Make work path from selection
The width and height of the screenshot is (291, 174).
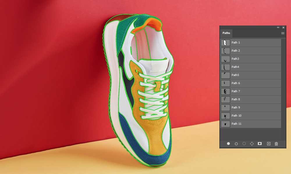252,144
